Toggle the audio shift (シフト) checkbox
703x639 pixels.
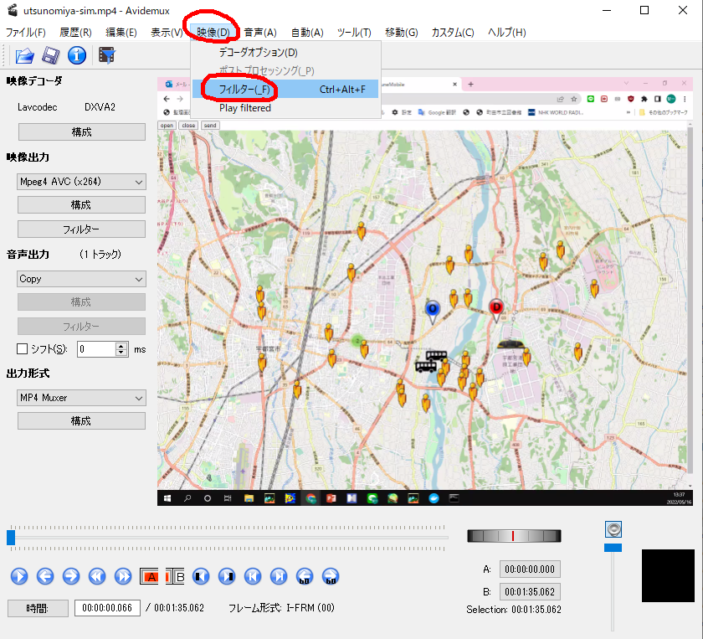click(x=23, y=349)
